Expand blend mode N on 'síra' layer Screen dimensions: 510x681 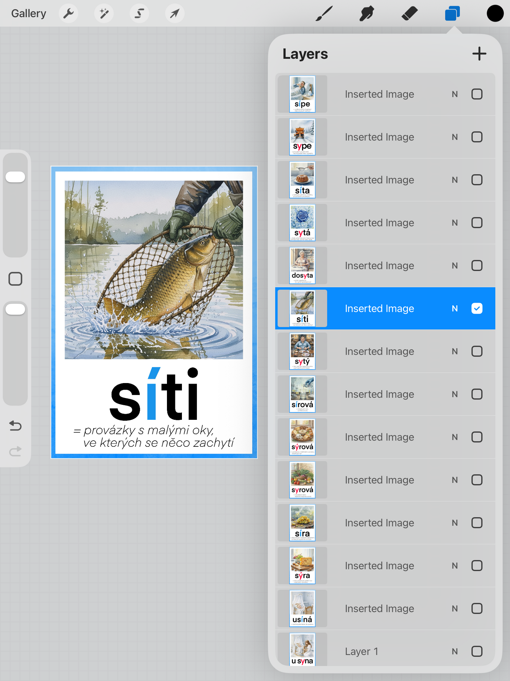[455, 523]
